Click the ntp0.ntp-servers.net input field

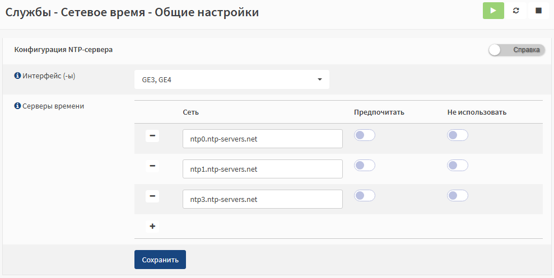pos(263,139)
